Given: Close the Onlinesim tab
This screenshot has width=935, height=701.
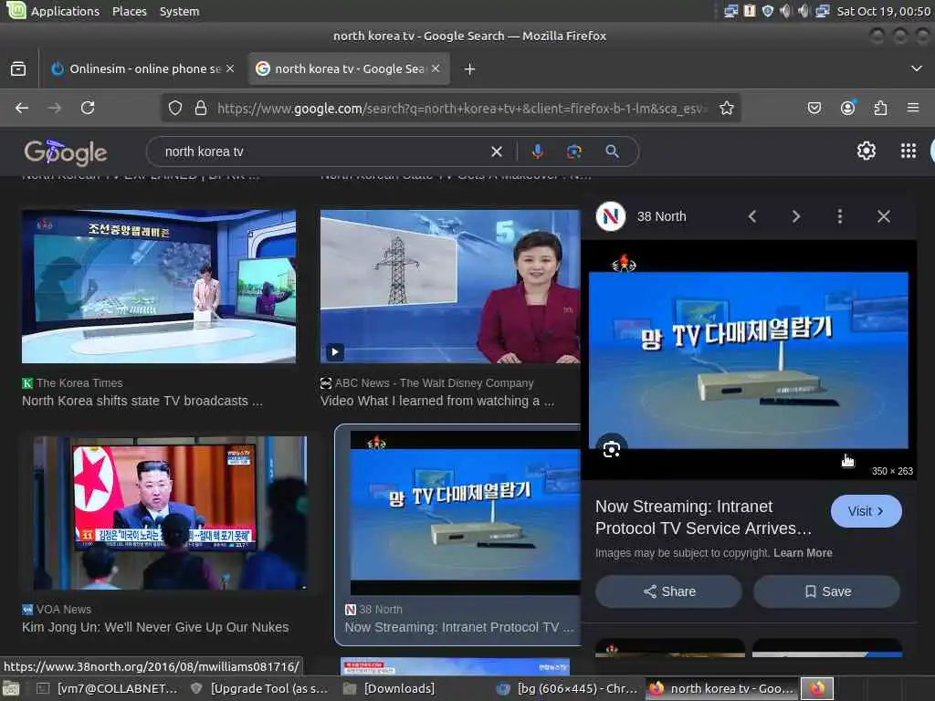Looking at the screenshot, I should pos(230,68).
